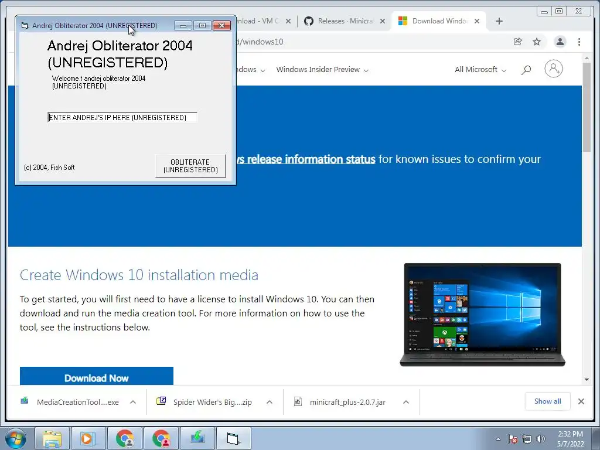Switch to second Chrome taskbar icon

tap(161, 438)
